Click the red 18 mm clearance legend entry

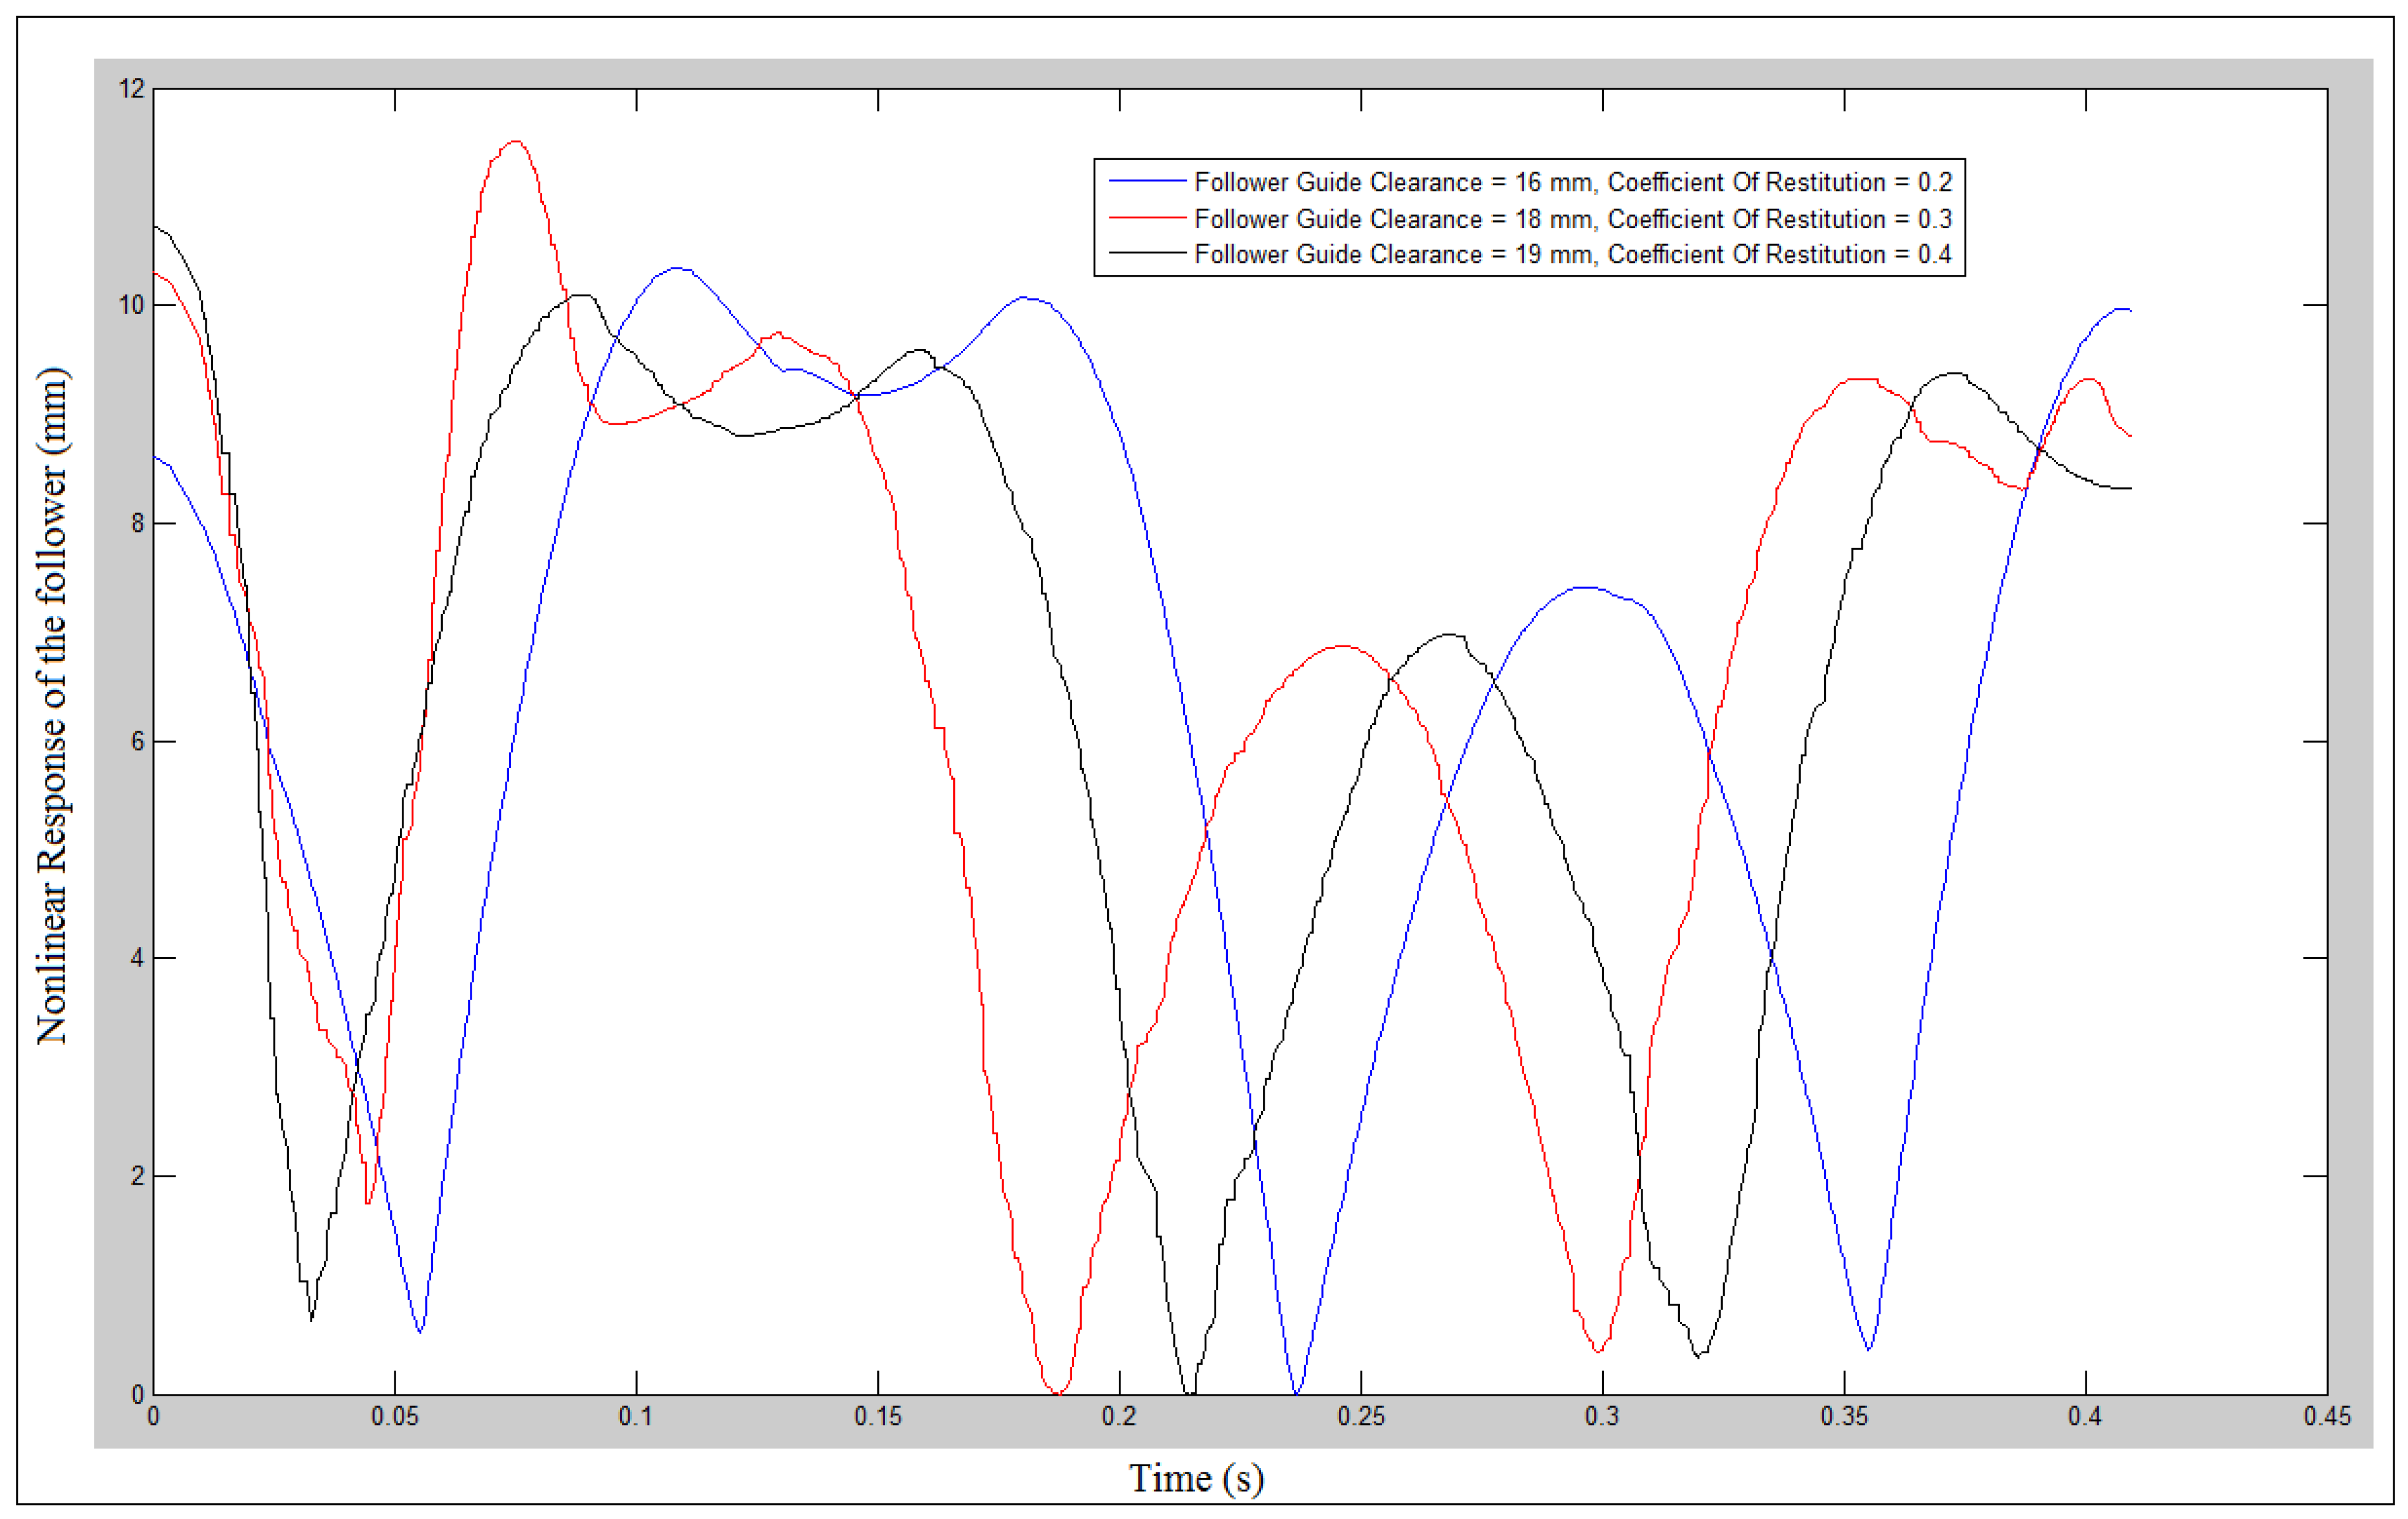[1572, 218]
